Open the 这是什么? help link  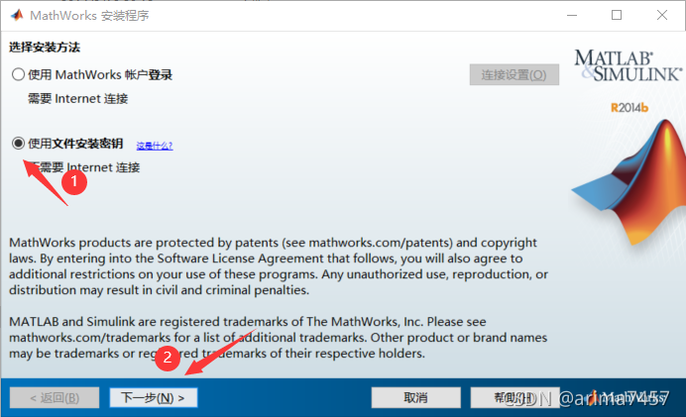point(154,146)
